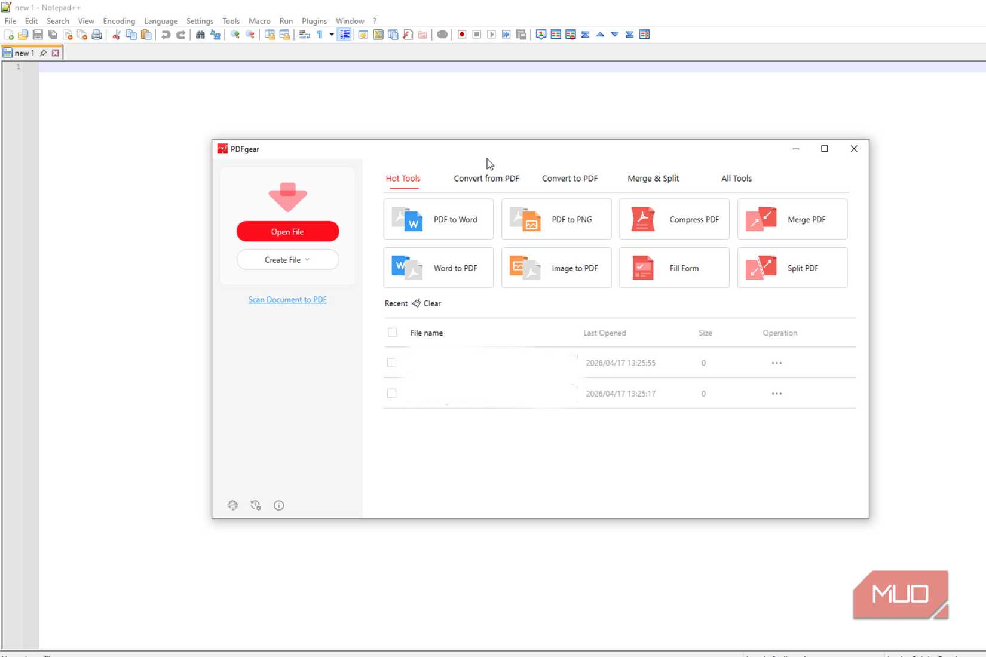Open the dropdown arrow beside pilcrow icon

[332, 35]
